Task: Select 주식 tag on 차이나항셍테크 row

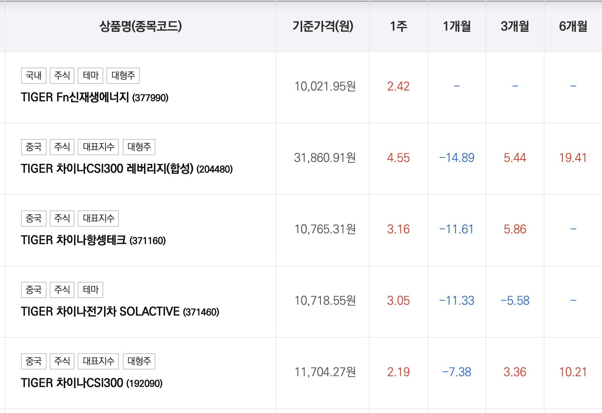Action: pyautogui.click(x=62, y=218)
